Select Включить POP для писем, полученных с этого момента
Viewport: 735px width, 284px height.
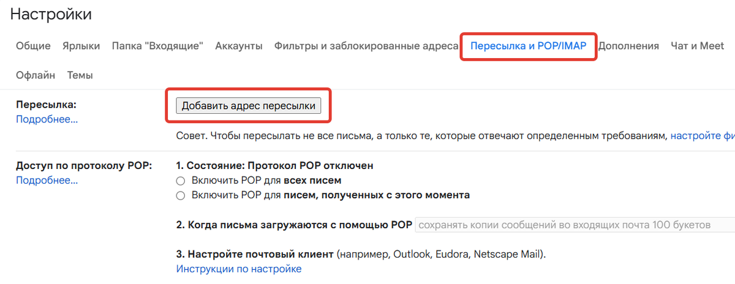click(180, 196)
